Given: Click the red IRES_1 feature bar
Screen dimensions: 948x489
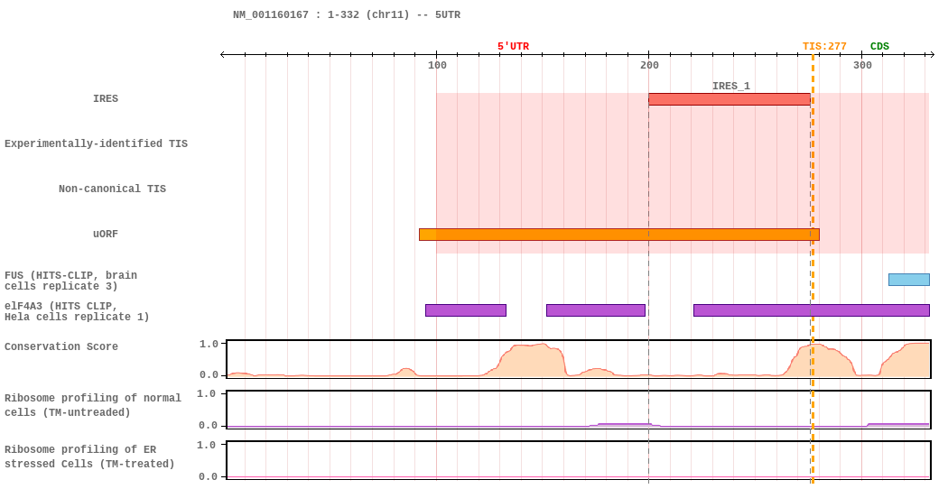Looking at the screenshot, I should [x=730, y=99].
